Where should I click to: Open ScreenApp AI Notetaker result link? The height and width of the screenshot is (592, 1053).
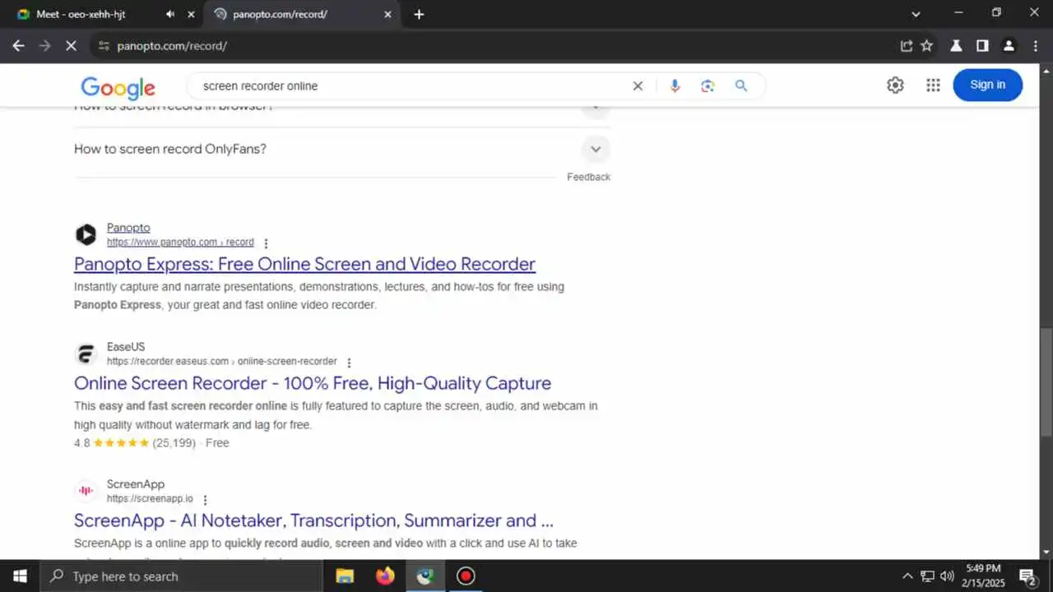[313, 520]
